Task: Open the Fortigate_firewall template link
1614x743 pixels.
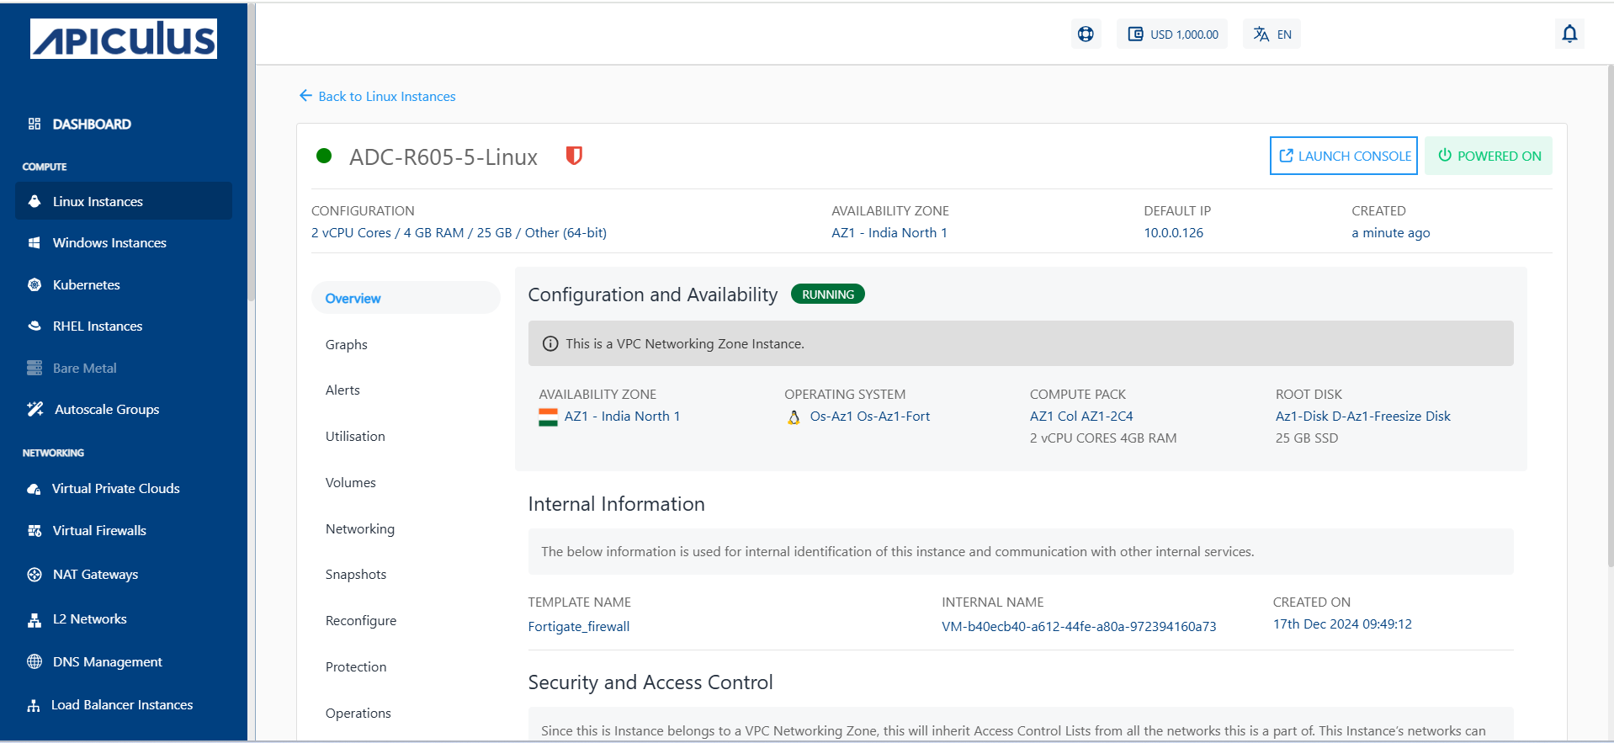Action: coord(579,627)
